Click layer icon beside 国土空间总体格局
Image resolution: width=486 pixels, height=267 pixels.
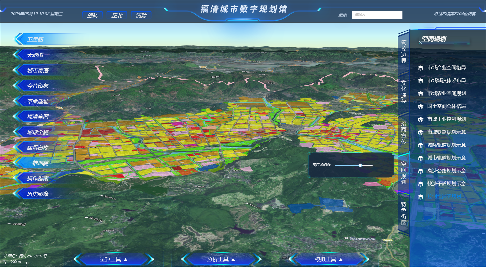coord(420,106)
